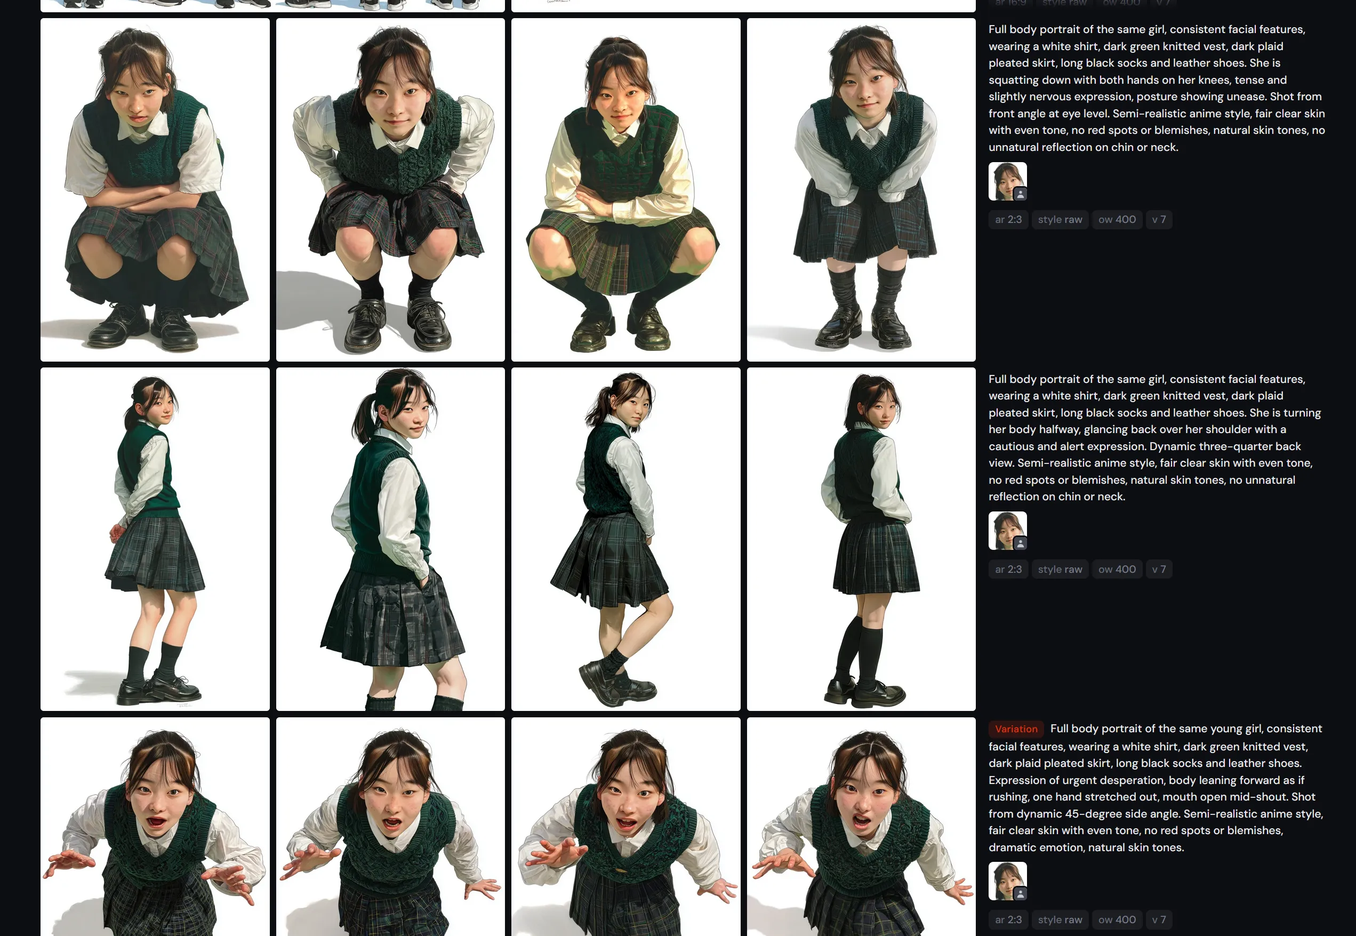The image size is (1356, 936).
Task: Click 'ar 2:3' tag under the squatting prompt
Action: tap(1008, 219)
